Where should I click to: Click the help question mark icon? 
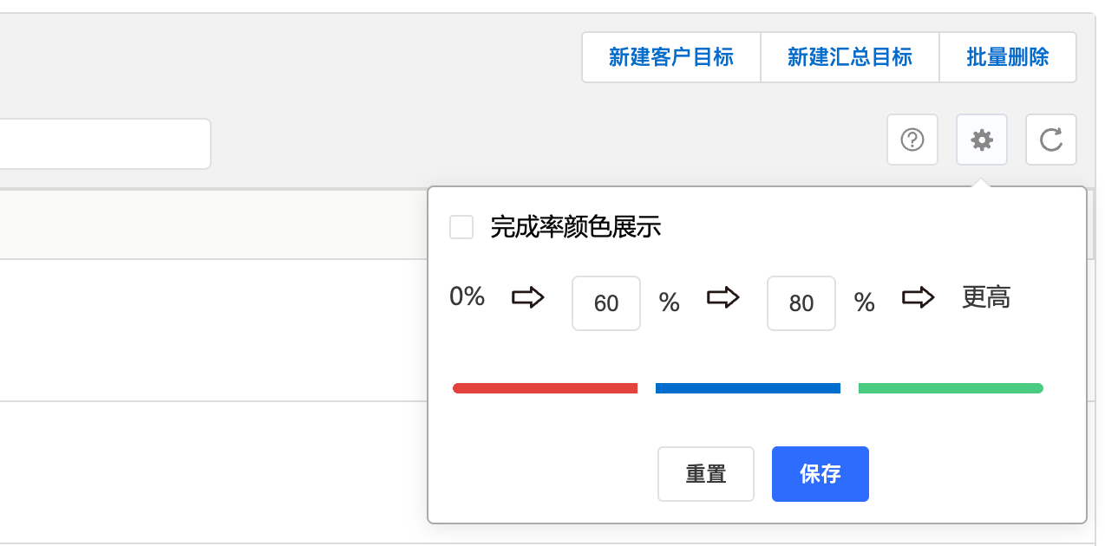912,140
